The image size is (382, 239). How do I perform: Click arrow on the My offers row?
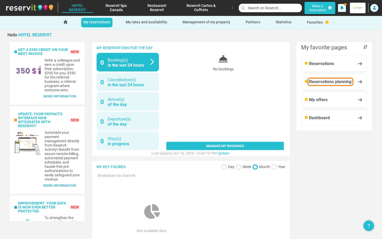tap(360, 100)
